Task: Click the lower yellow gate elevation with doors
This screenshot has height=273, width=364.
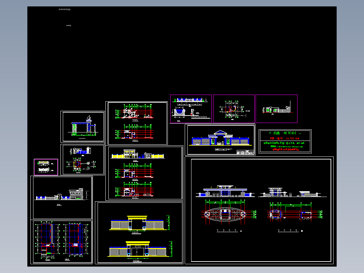Action: [140, 249]
